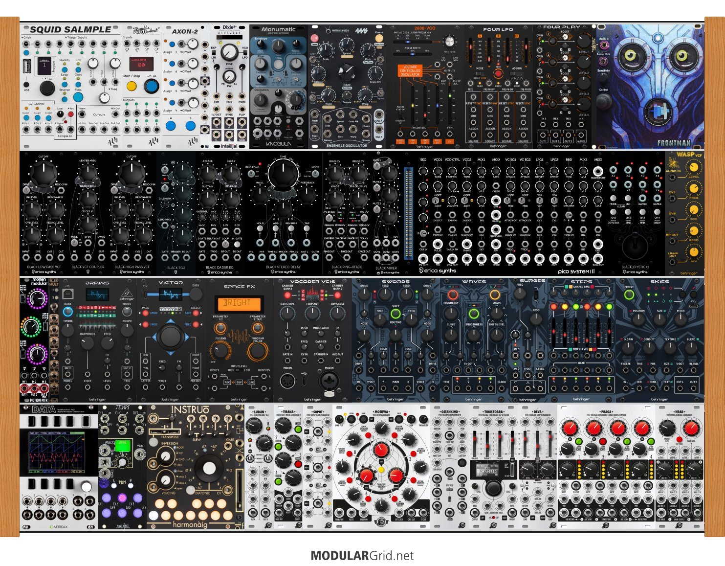The height and width of the screenshot is (566, 725).
Task: Click the Data knob on Victor
Action: click(196, 294)
